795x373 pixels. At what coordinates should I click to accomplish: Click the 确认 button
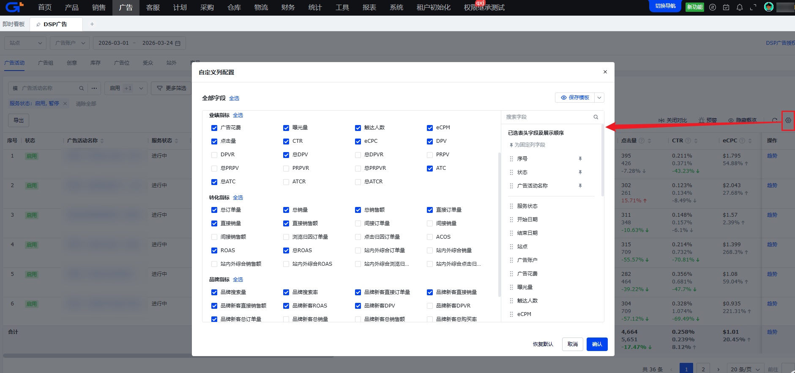point(597,344)
